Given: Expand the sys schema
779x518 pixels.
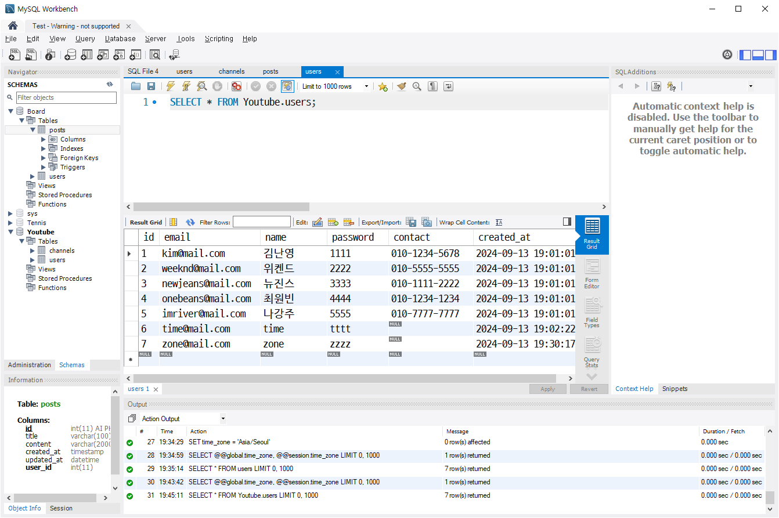Looking at the screenshot, I should tap(10, 213).
